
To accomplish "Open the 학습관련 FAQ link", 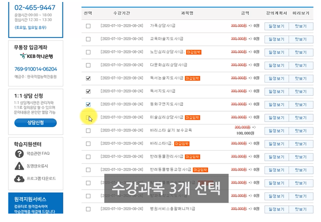I will click(x=38, y=153).
